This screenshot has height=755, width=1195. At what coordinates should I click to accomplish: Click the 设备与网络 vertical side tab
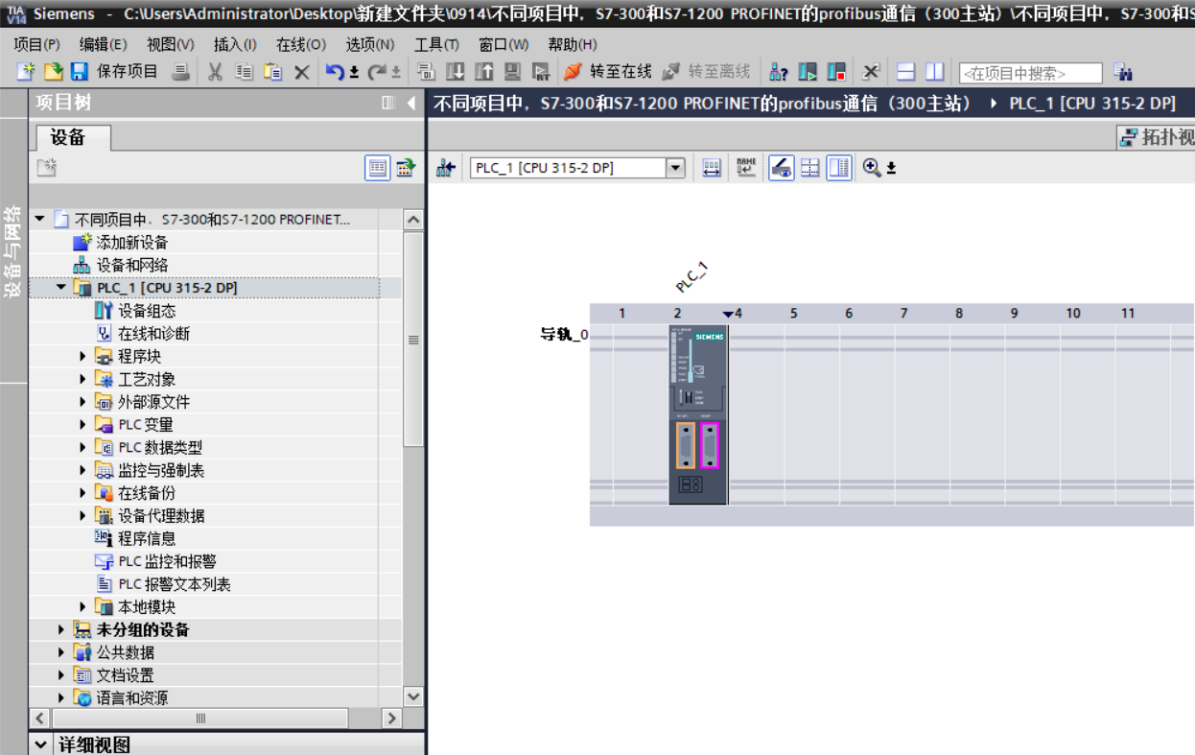click(x=13, y=252)
